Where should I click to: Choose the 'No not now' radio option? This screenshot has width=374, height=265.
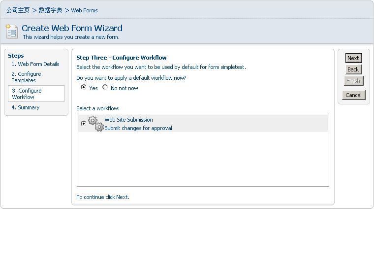click(105, 87)
